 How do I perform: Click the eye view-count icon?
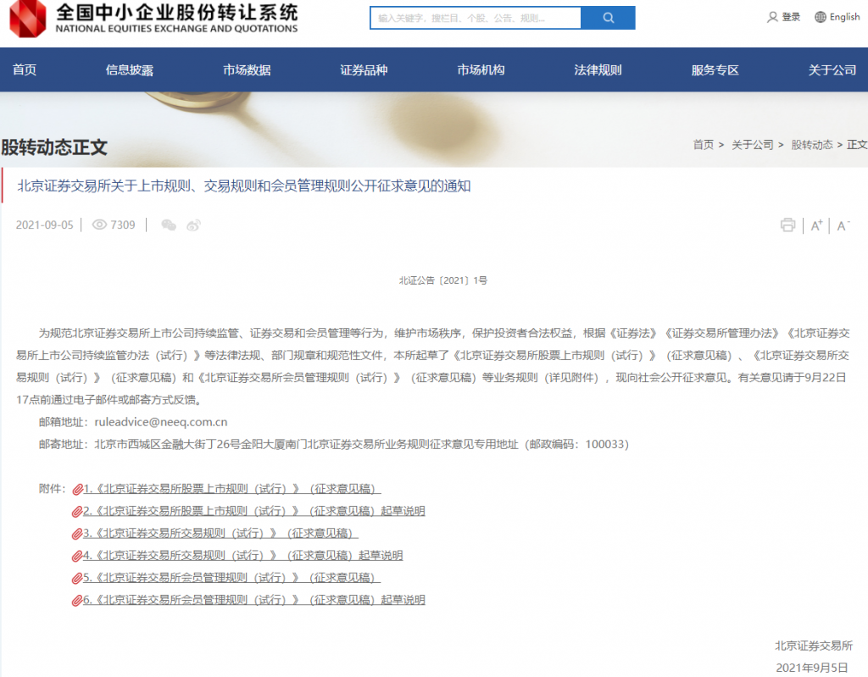(x=99, y=225)
